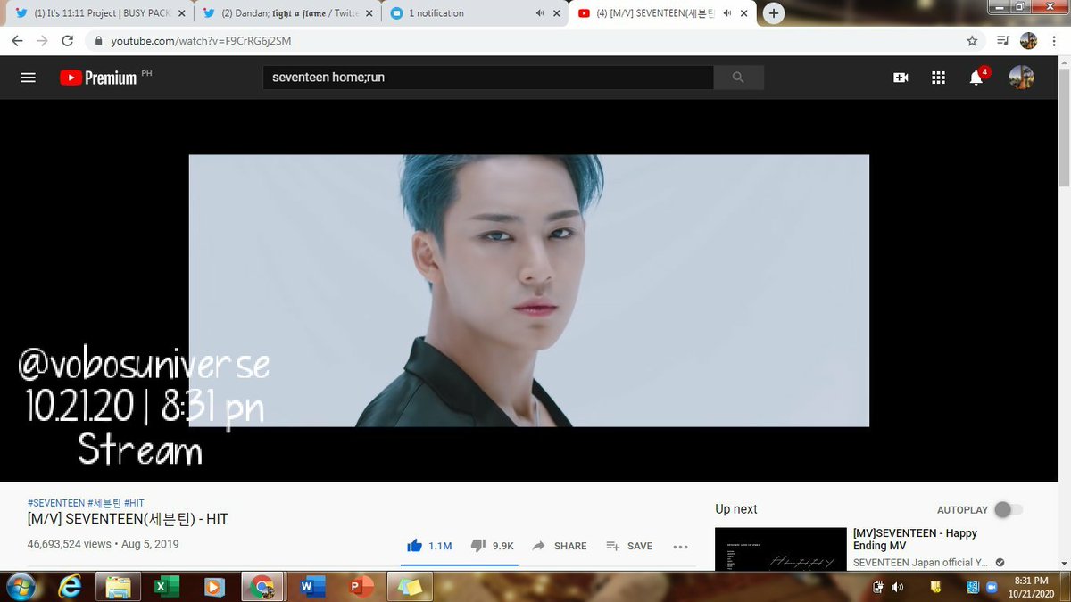Viewport: 1071px width, 602px height.
Task: Open a new browser tab
Action: [773, 12]
